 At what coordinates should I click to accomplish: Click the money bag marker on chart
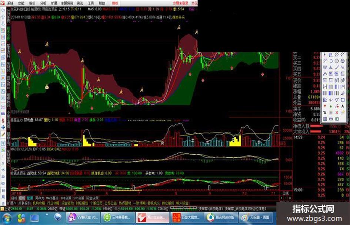click(x=47, y=87)
